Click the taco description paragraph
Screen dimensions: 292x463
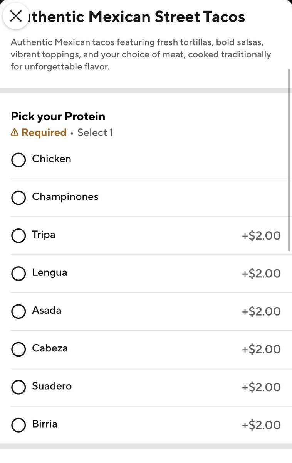tap(141, 54)
